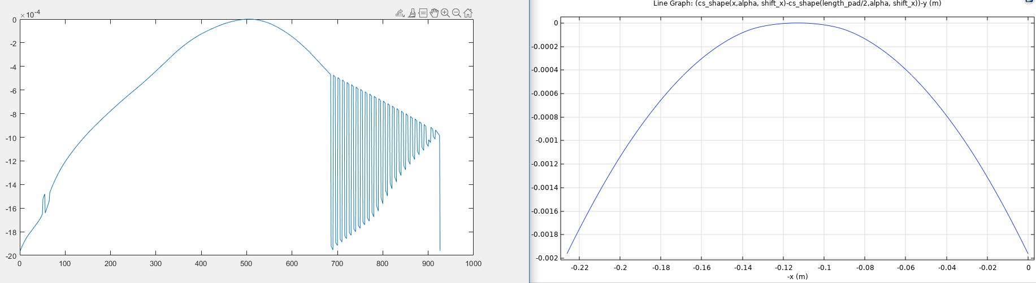Click the Line Graph title text
Viewport: 1036px width, 283px height.
[x=797, y=3]
